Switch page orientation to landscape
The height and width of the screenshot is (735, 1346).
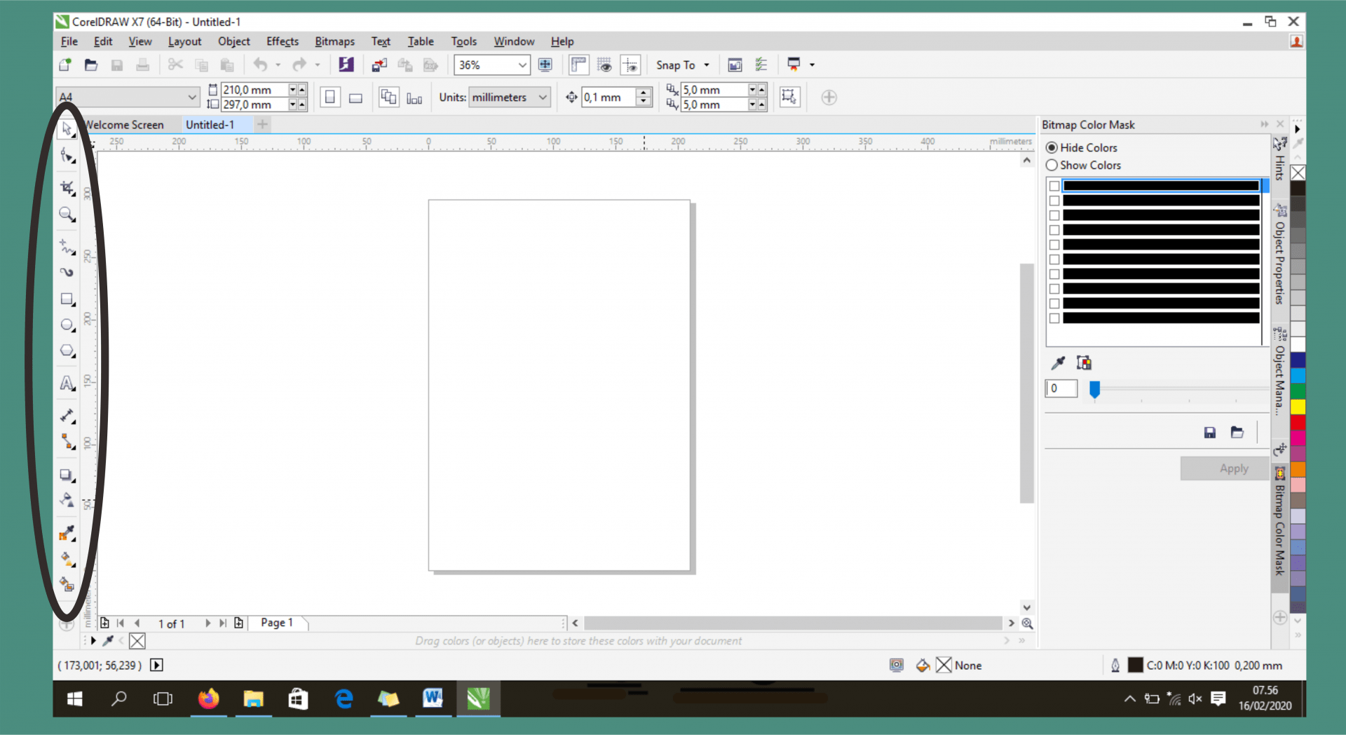tap(355, 97)
